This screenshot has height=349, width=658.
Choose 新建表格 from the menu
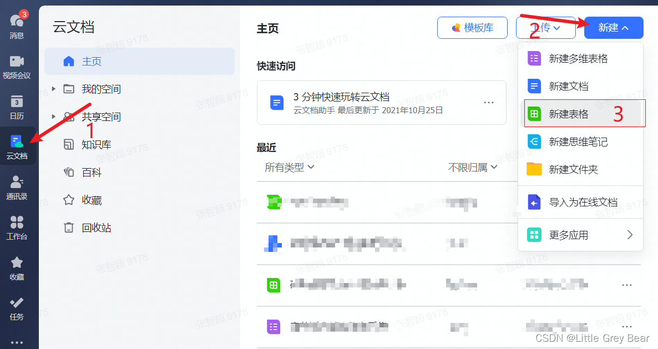[x=580, y=114]
